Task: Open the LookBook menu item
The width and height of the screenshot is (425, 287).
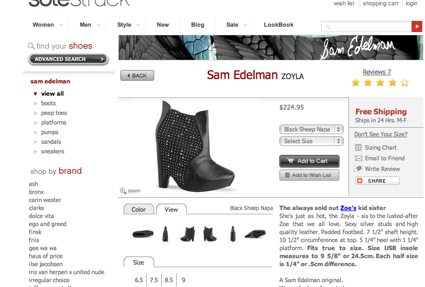Action: 279,25
